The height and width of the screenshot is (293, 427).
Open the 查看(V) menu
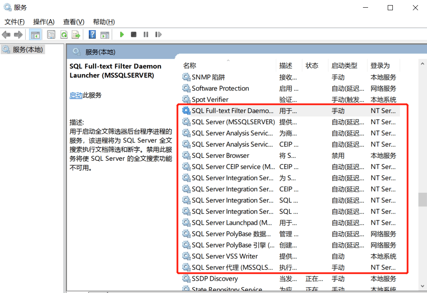[74, 22]
